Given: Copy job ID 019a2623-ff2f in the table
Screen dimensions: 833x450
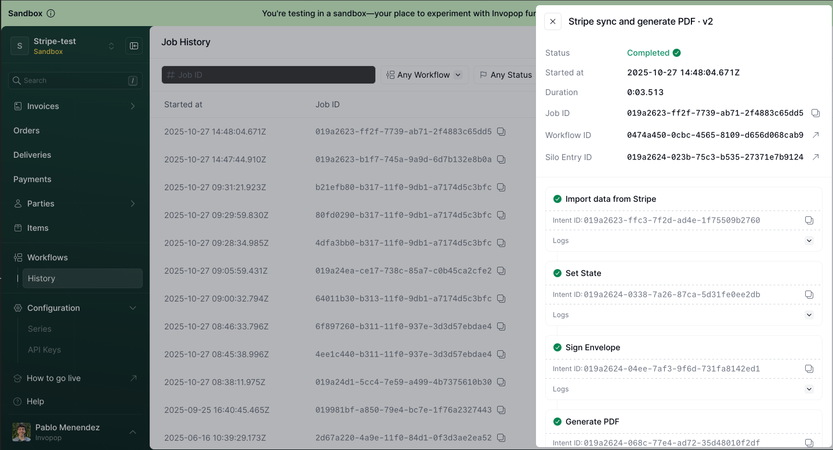Looking at the screenshot, I should point(501,132).
